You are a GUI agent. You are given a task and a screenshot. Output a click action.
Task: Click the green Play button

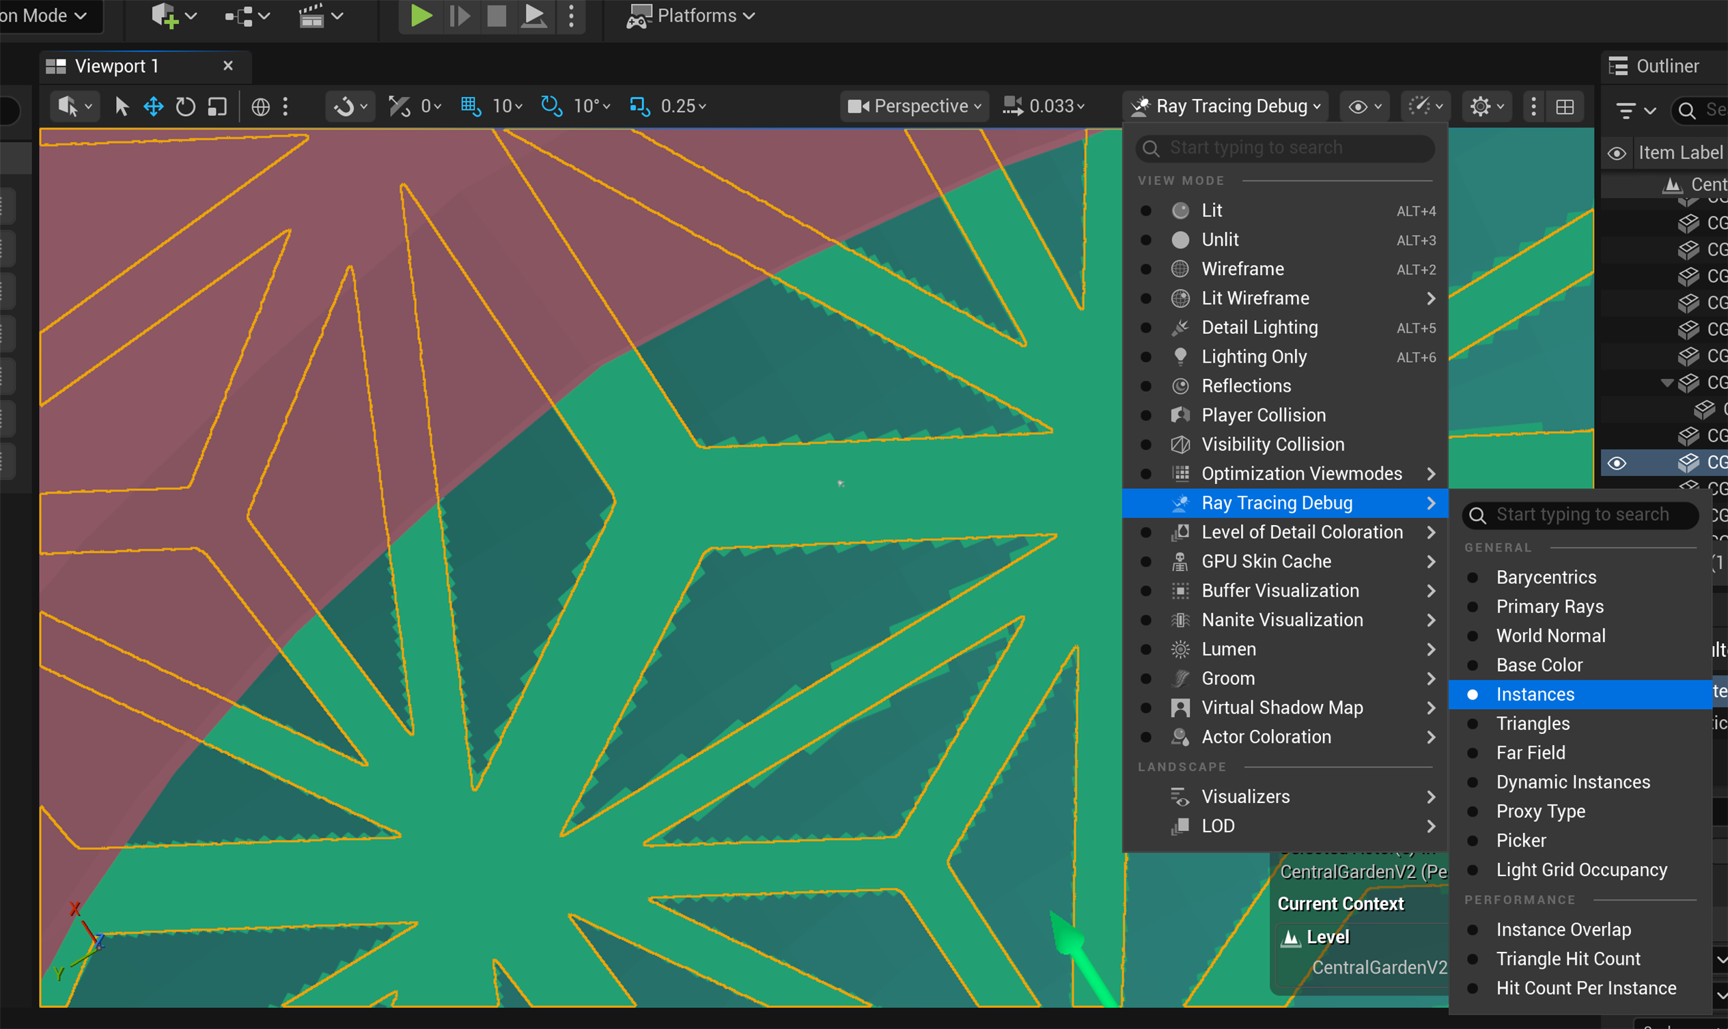(x=421, y=15)
